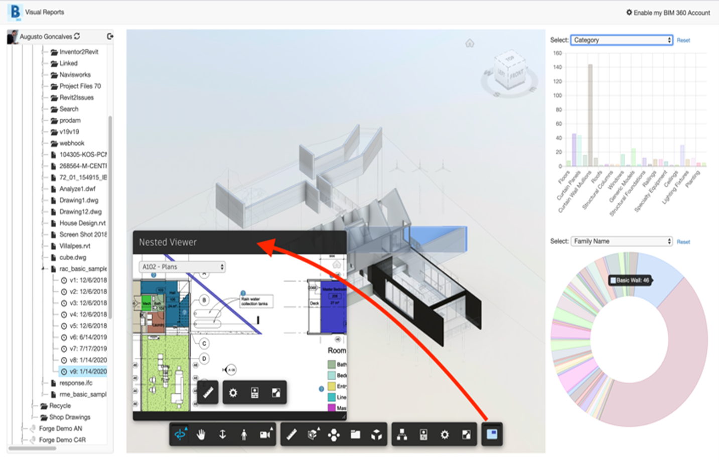Activate the Section Analysis tool
Screen dimensions: 719x463
coord(313,434)
